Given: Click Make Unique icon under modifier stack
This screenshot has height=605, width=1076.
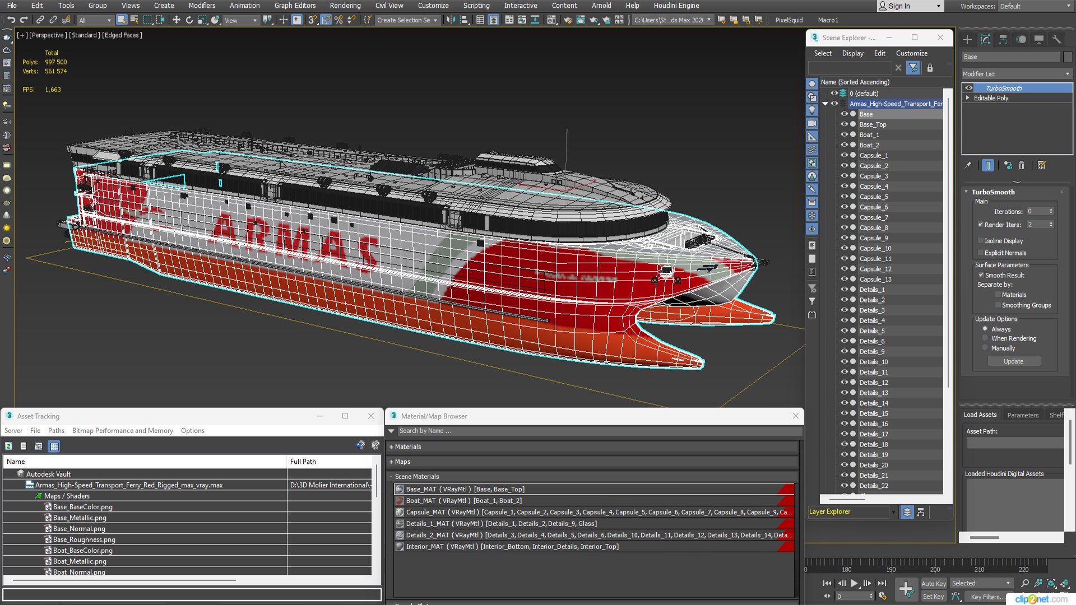Looking at the screenshot, I should [1008, 165].
